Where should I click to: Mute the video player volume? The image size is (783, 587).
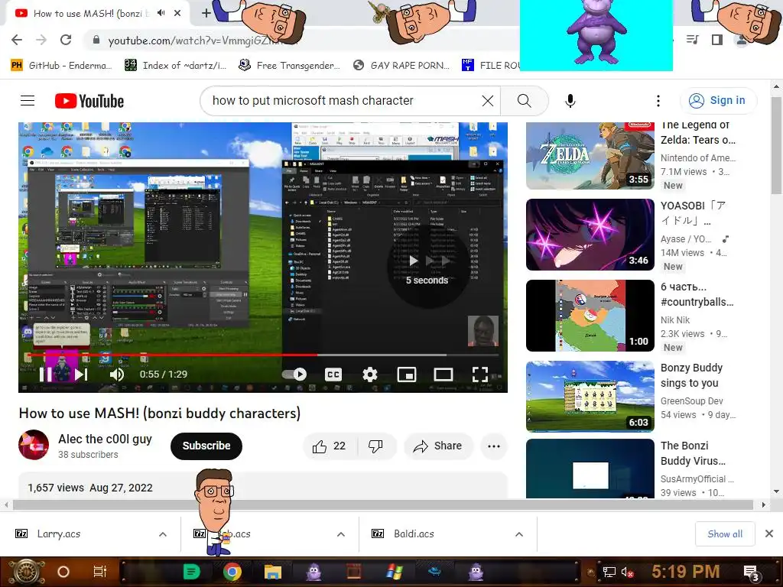(x=117, y=375)
